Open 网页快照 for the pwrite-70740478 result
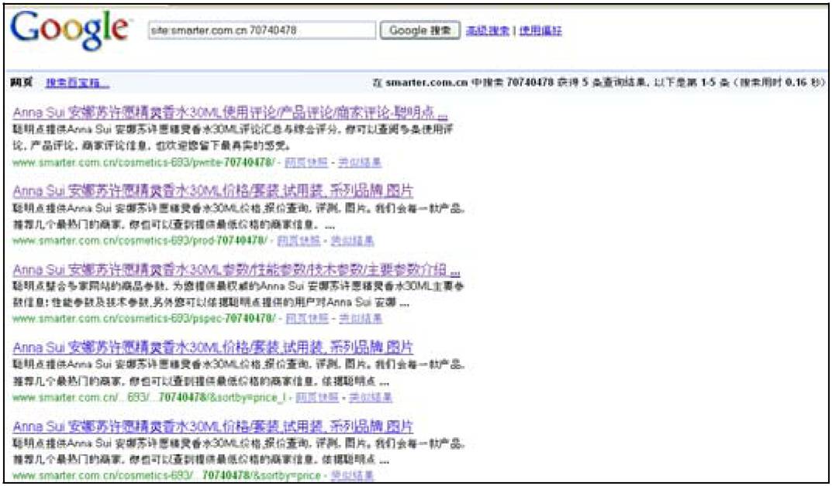832x486 pixels. pyautogui.click(x=306, y=162)
